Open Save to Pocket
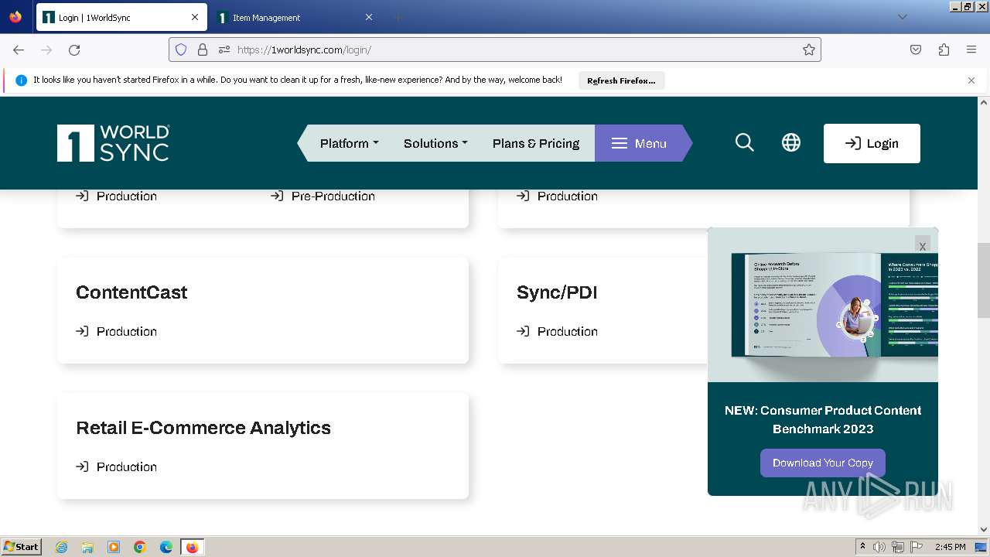This screenshot has height=557, width=990. 916,50
